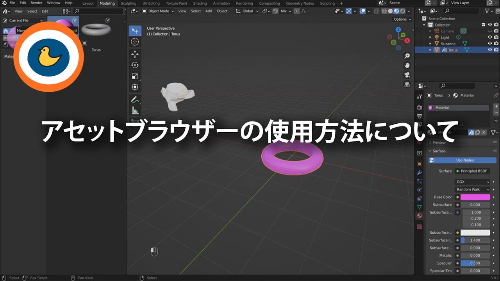The width and height of the screenshot is (500, 281).
Task: Open the GGX distribution dropdown
Action: pyautogui.click(x=472, y=182)
